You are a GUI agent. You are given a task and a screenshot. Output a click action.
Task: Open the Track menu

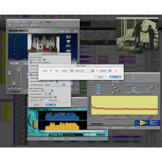[x=44, y=16]
